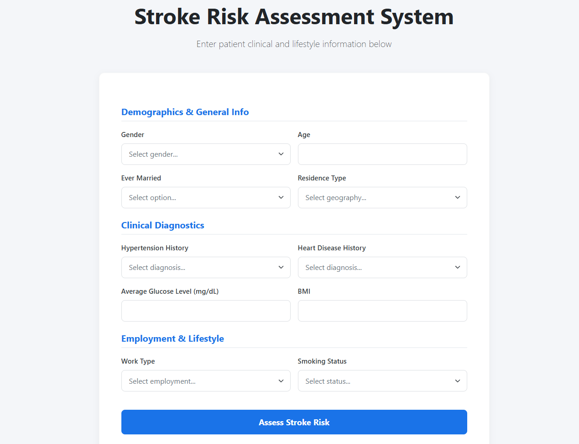This screenshot has width=579, height=444.
Task: Click the Ever Married chevron arrow
Action: [x=281, y=198]
